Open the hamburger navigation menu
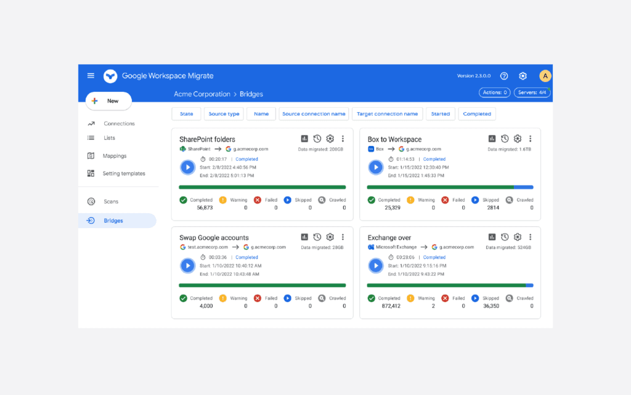Viewport: 631px width, 395px height. (91, 76)
